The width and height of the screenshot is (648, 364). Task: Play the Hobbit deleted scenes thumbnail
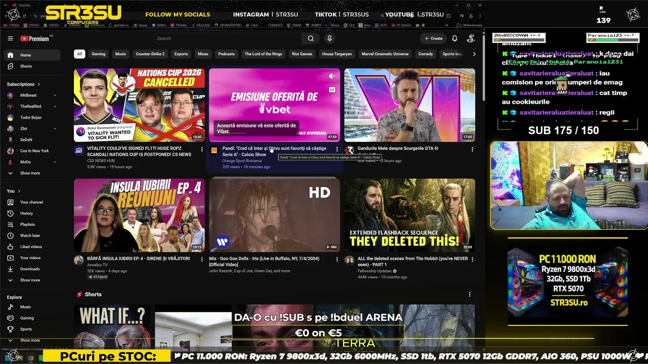pos(410,215)
